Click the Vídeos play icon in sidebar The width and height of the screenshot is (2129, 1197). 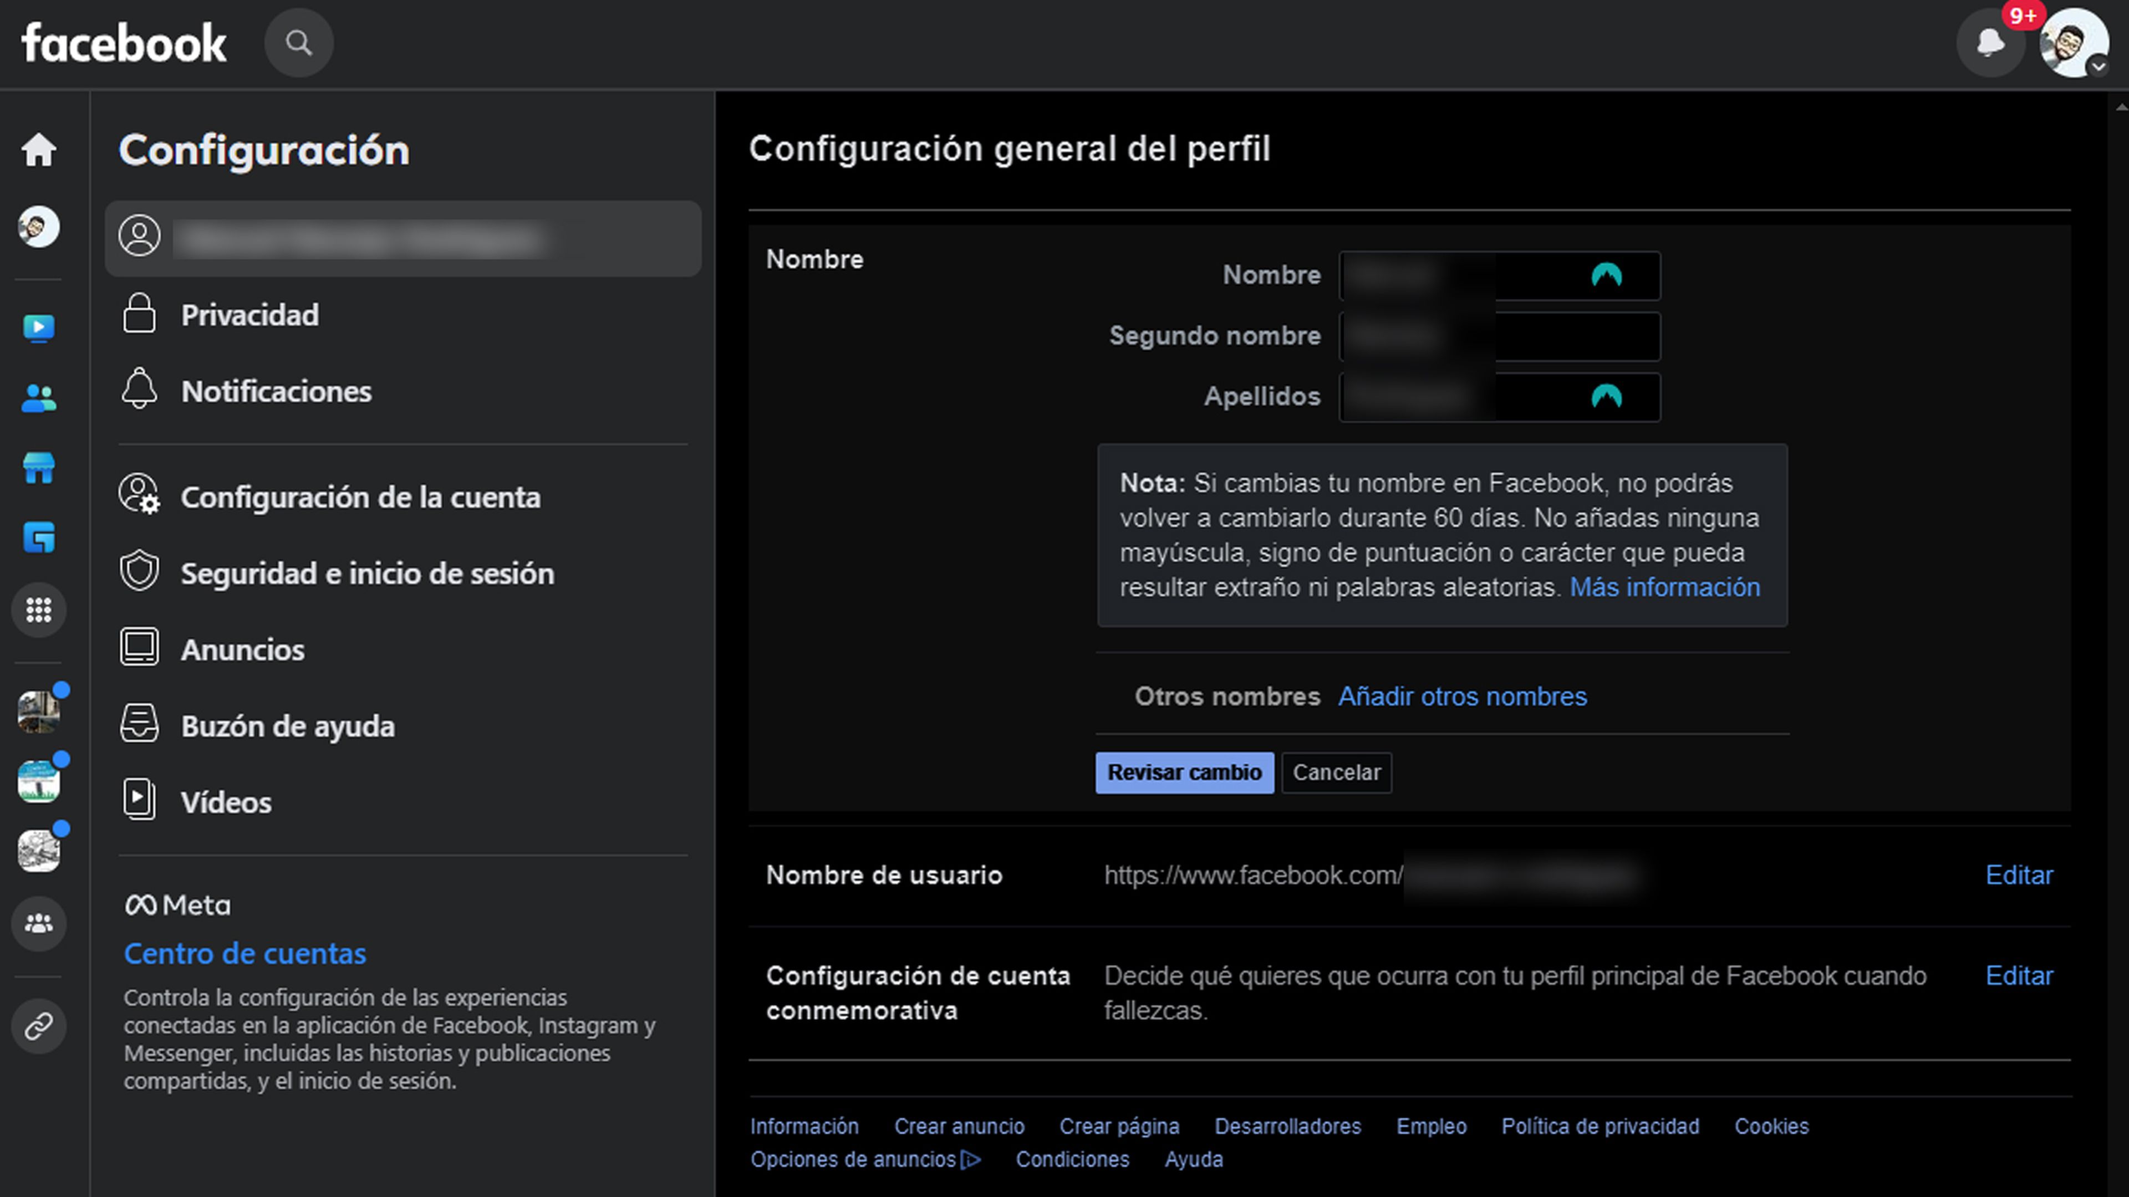coord(139,799)
